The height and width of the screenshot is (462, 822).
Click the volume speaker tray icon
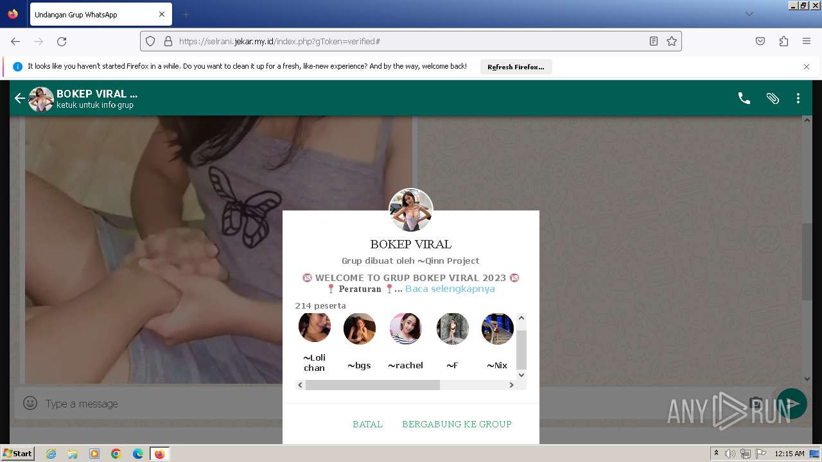pos(730,454)
